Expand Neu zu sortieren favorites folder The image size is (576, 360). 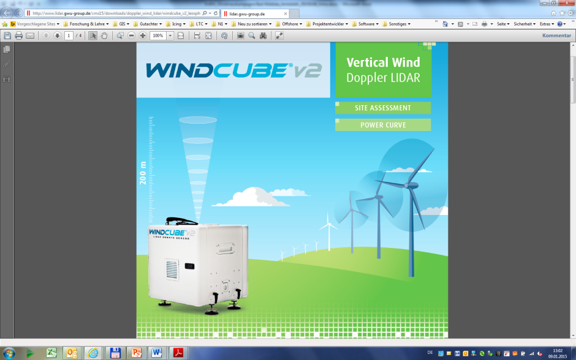(251, 24)
